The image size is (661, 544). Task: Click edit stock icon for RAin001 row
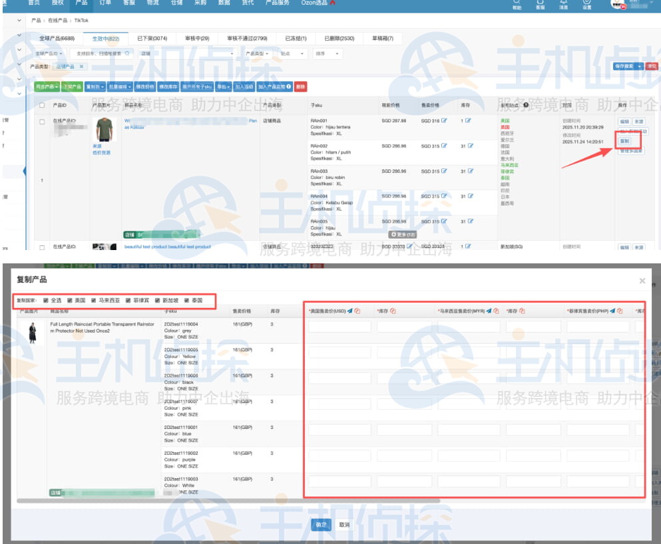[x=469, y=120]
